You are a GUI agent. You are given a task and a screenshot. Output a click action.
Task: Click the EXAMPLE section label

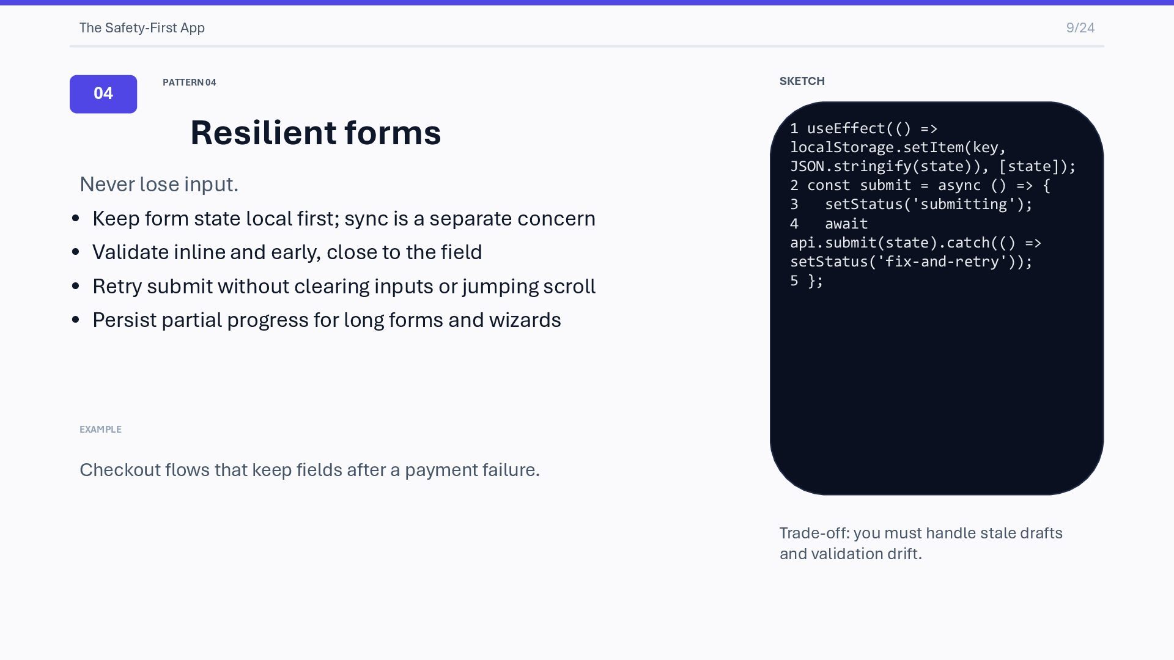pos(100,430)
